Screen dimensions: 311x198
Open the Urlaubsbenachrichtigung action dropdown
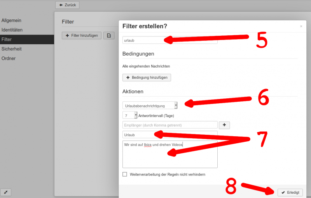click(150, 105)
